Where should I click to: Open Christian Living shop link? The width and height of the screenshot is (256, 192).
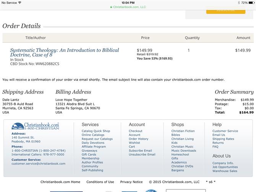[182, 139]
